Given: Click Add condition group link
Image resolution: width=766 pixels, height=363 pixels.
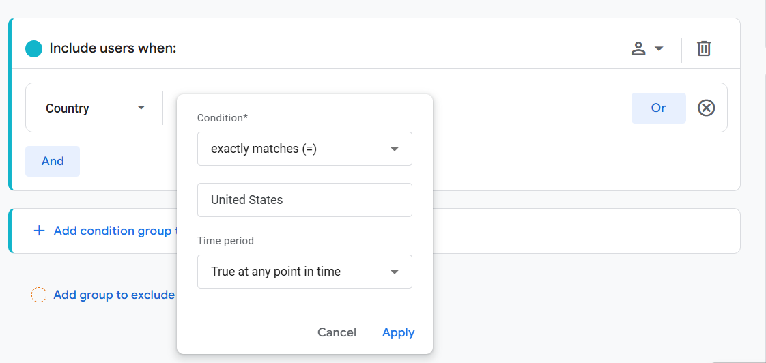Looking at the screenshot, I should [114, 231].
